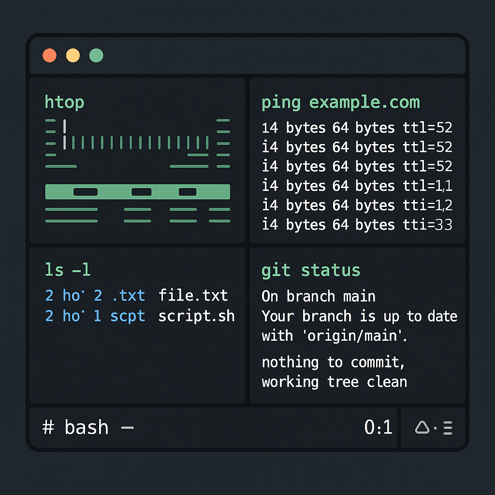This screenshot has height=495, width=495.
Task: Select the ping example.com pane title
Action: [340, 102]
